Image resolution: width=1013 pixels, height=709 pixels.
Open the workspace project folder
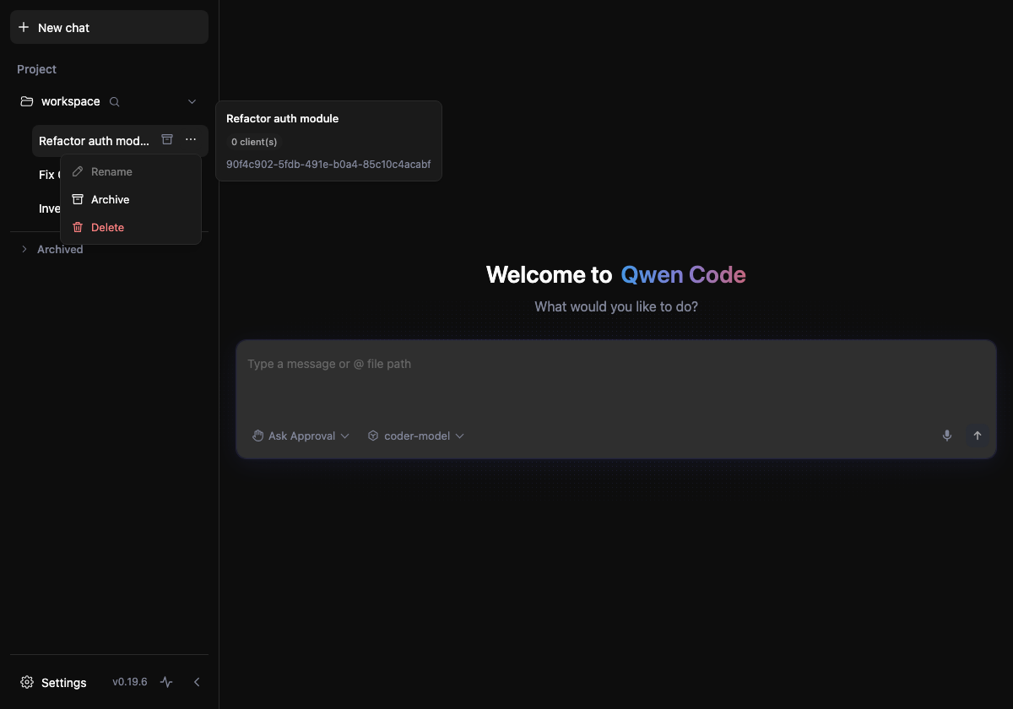(x=71, y=101)
